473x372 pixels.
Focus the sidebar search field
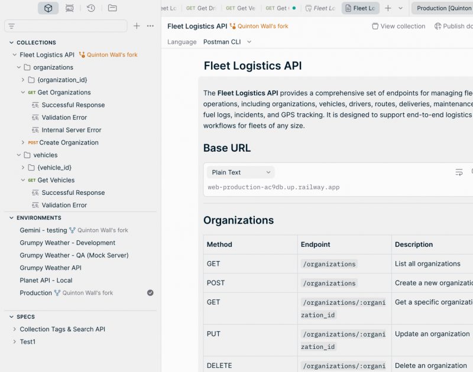point(66,26)
